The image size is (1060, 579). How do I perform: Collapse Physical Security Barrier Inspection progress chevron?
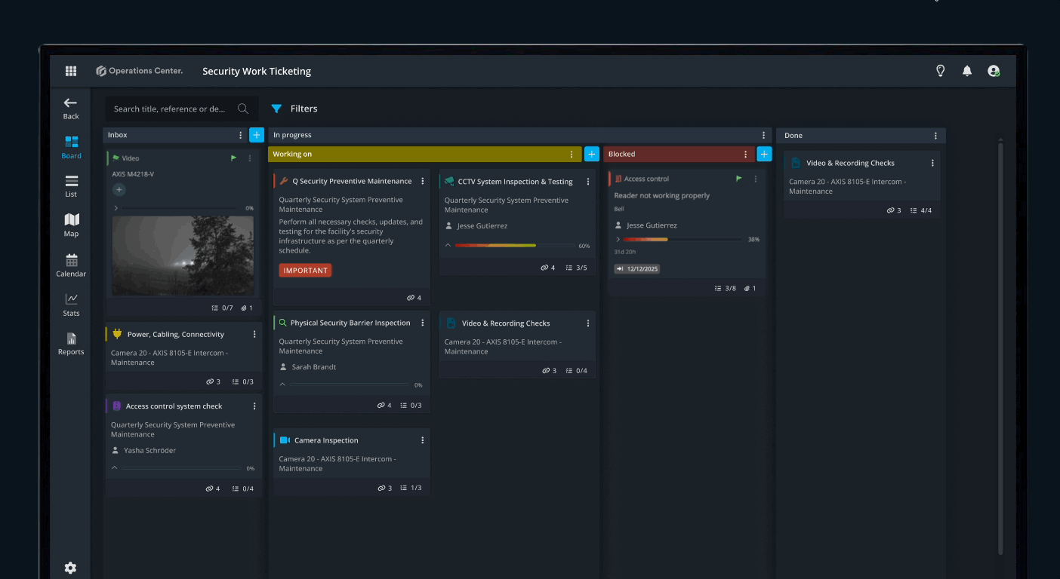282,384
